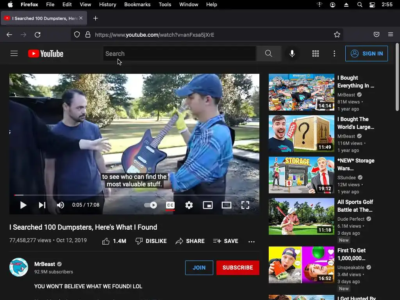Viewport: 400px width, 300px height.
Task: Click the YouTube Search input field
Action: point(180,54)
